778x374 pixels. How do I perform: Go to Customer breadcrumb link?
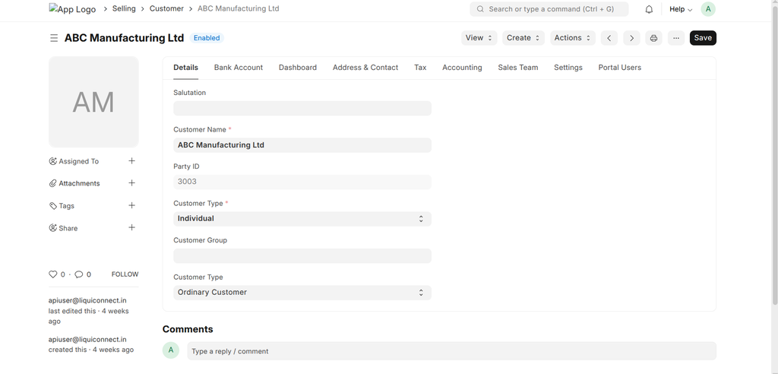coord(166,9)
